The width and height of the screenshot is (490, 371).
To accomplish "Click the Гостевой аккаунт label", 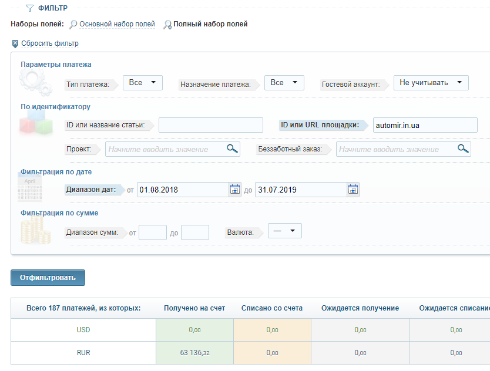I will [351, 85].
